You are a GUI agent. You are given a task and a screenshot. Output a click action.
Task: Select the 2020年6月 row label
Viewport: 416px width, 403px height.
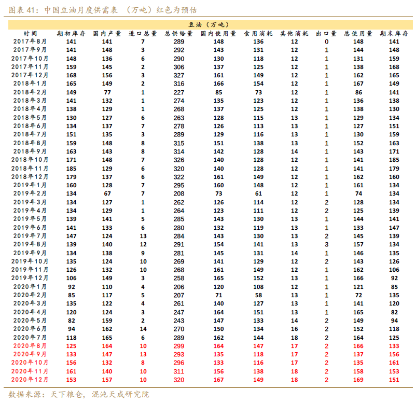(x=30, y=329)
